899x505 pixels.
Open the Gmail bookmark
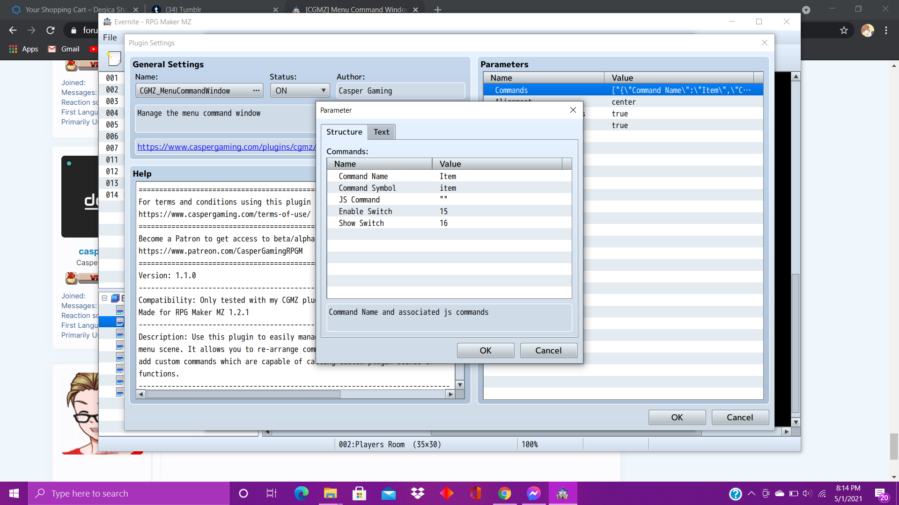(x=64, y=49)
